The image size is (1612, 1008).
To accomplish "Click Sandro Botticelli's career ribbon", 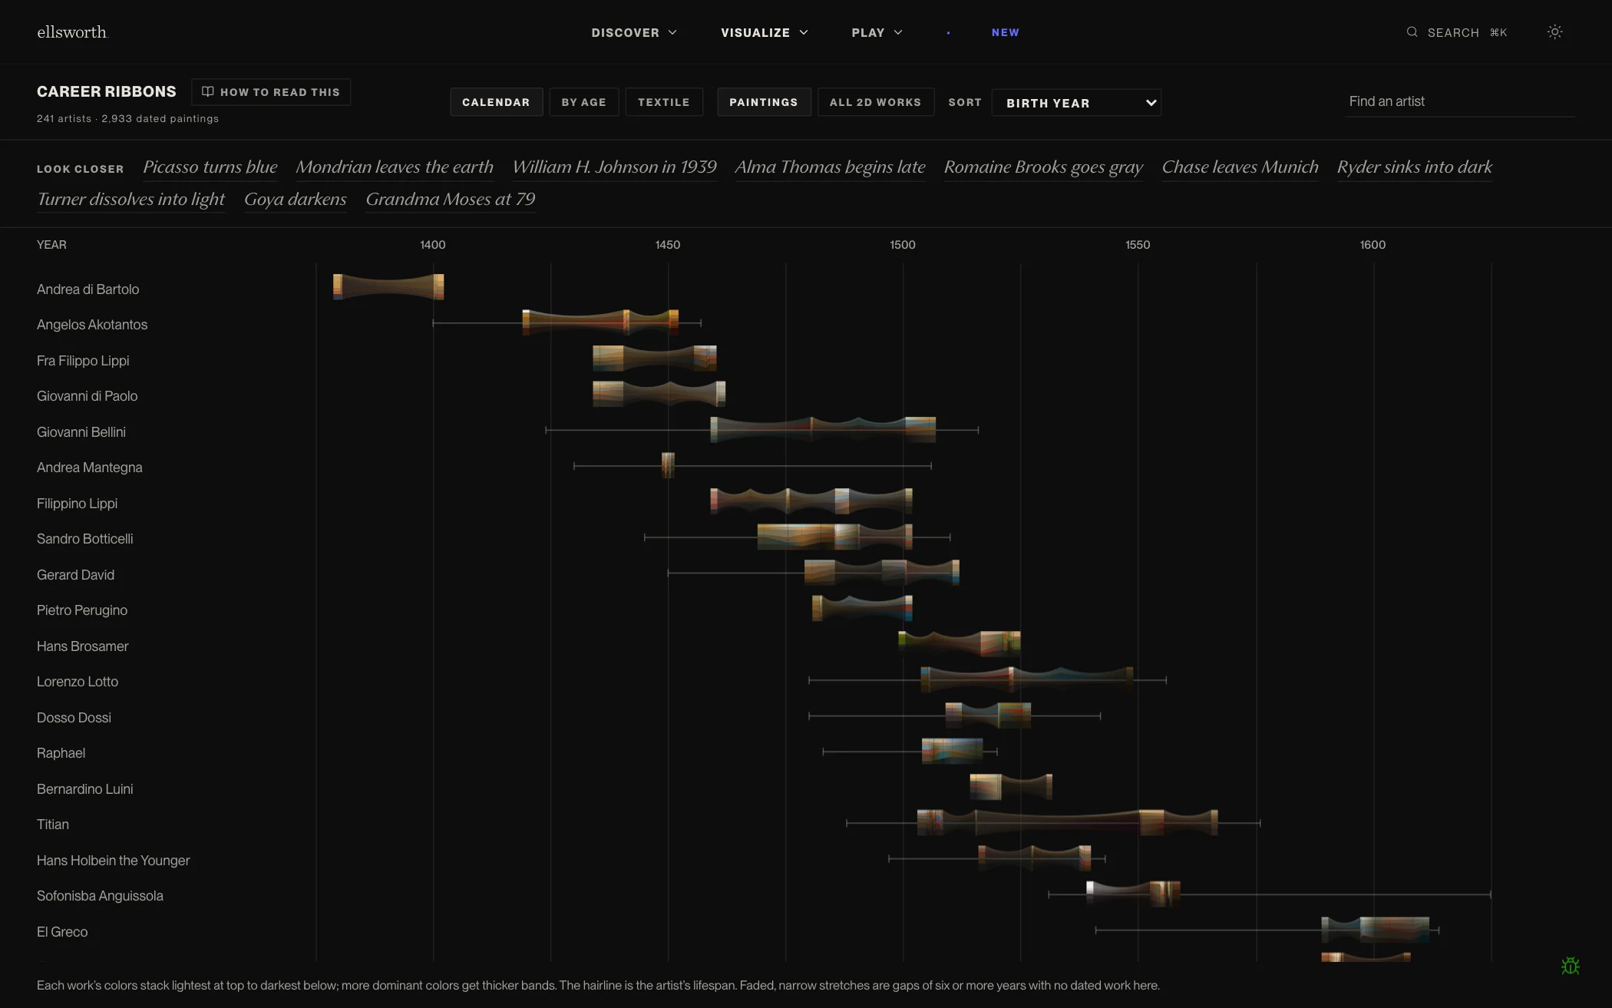I will point(834,537).
